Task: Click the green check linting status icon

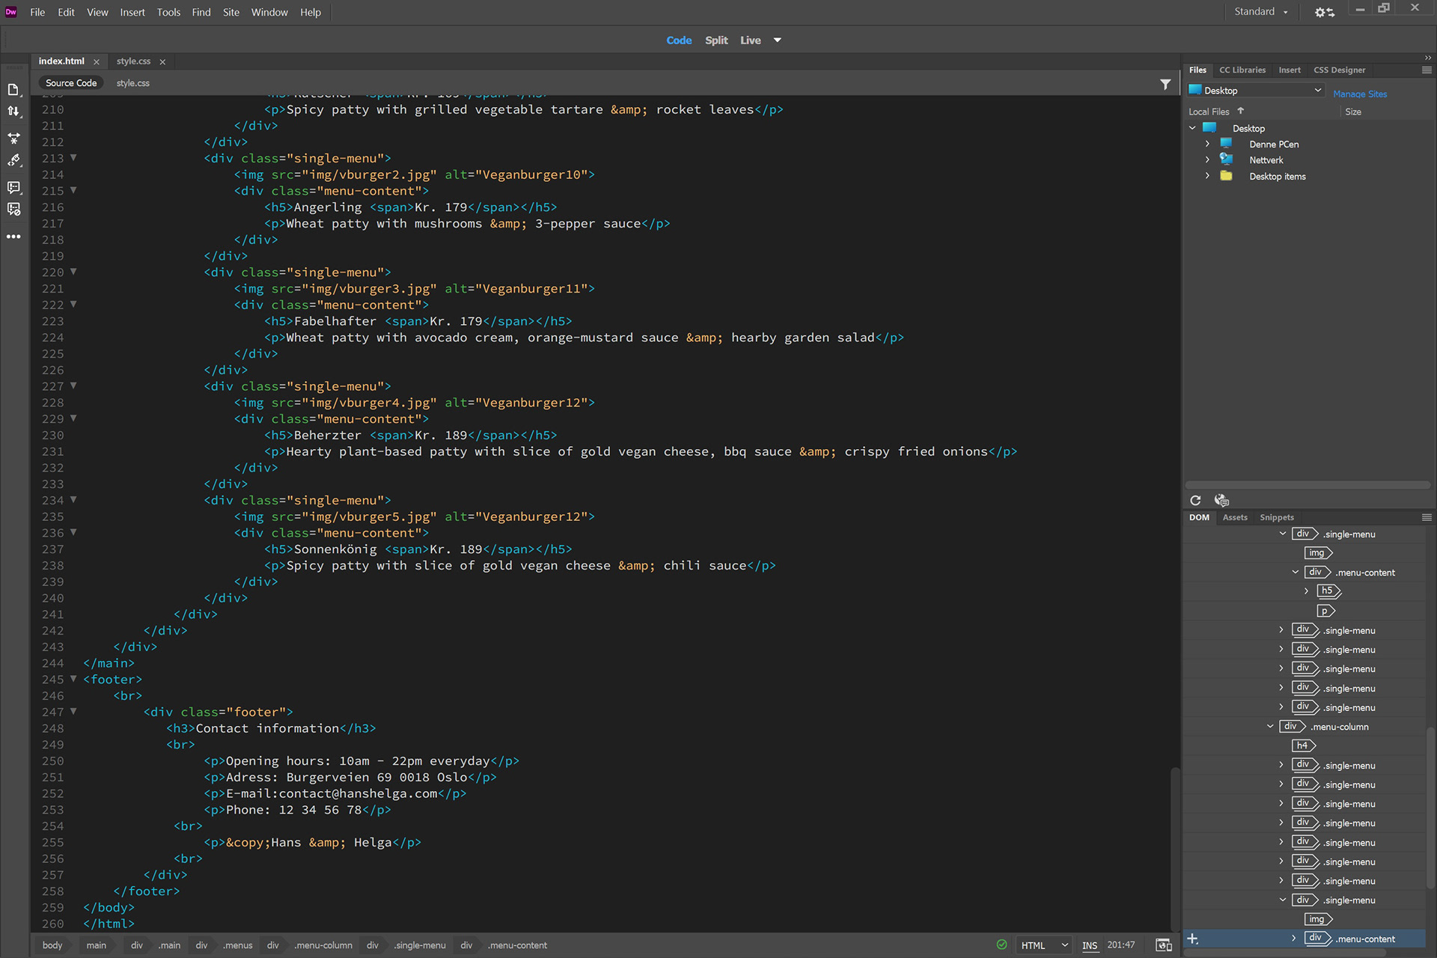Action: [1001, 945]
